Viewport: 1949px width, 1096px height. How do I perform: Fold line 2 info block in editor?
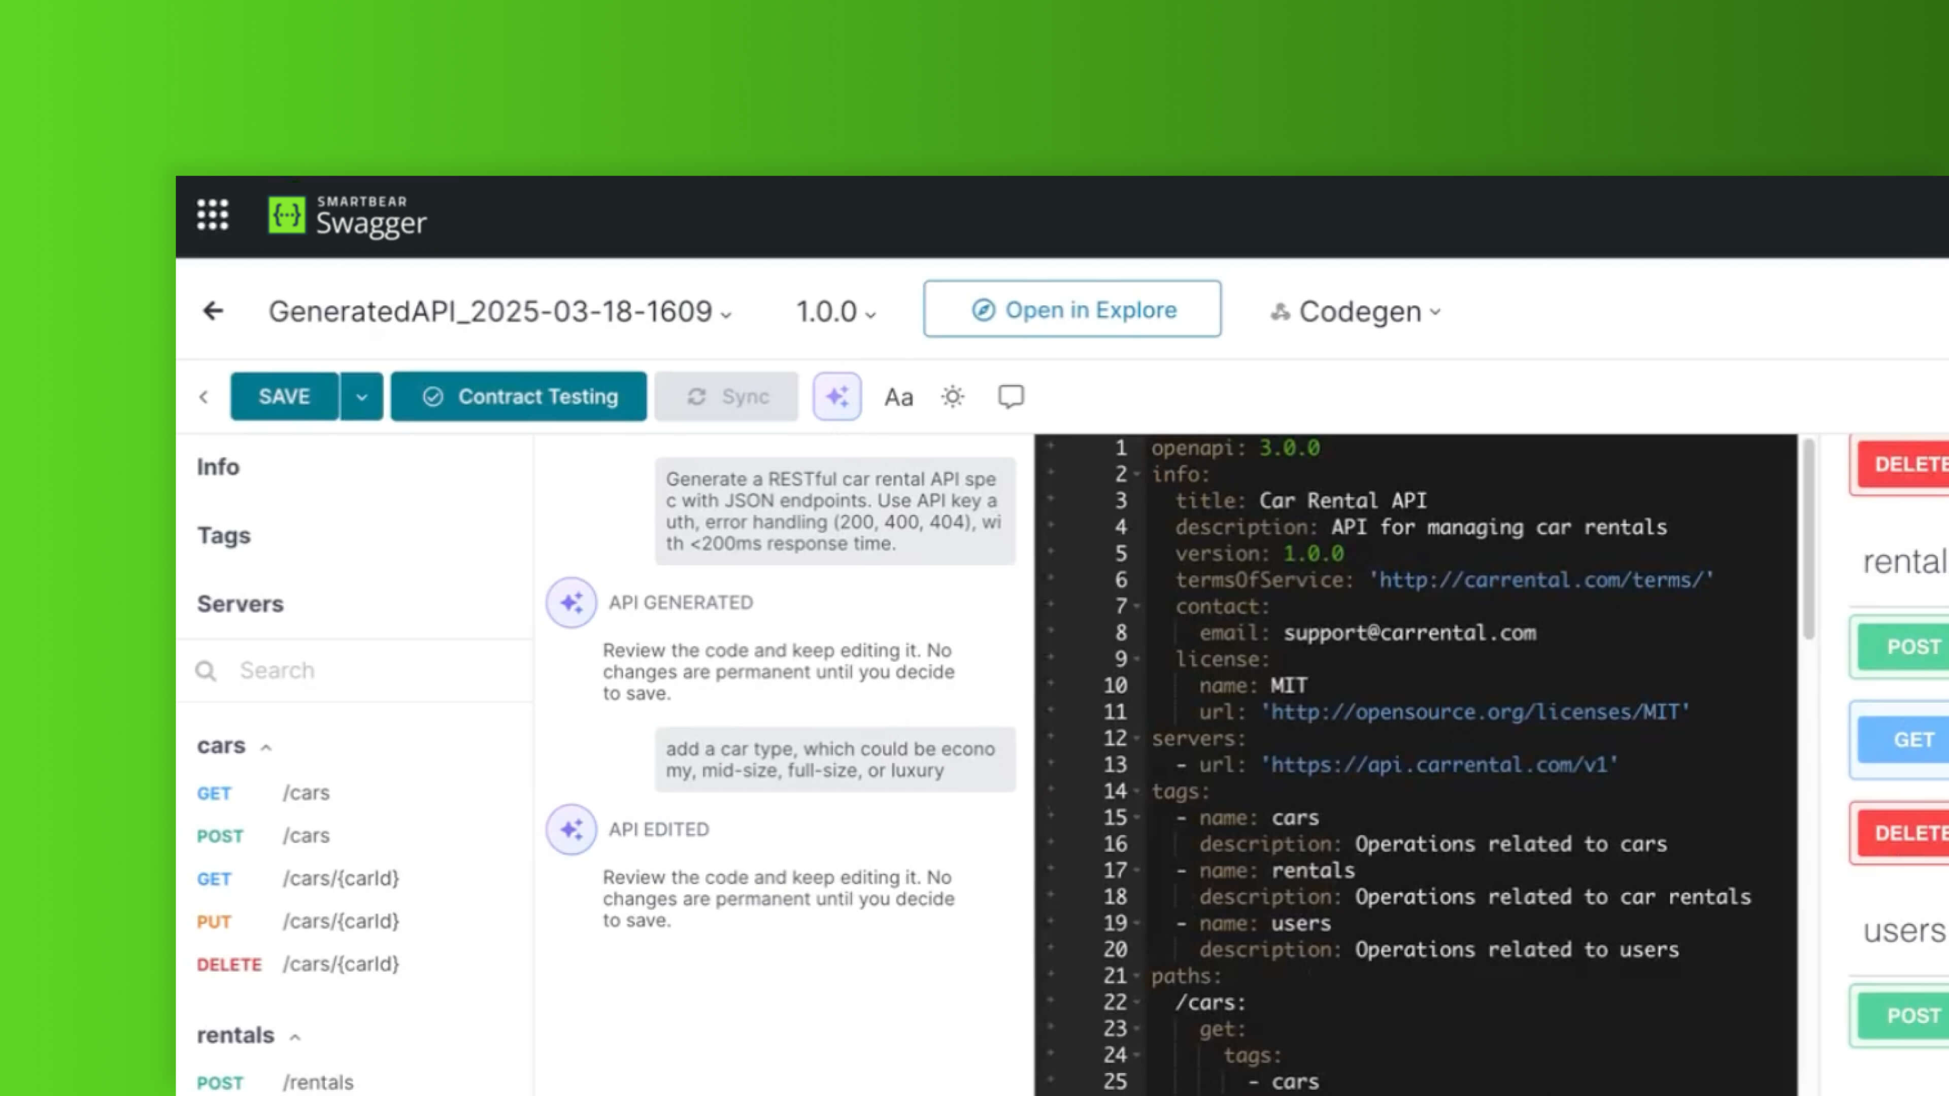click(1137, 475)
